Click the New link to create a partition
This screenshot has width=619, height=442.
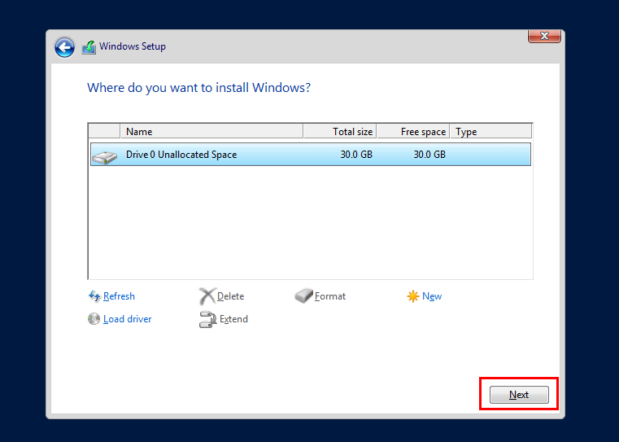[432, 296]
